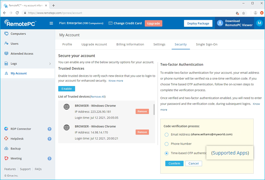This screenshot has width=265, height=180.
Task: Open the Supported Apps link
Action: pyautogui.click(x=230, y=153)
